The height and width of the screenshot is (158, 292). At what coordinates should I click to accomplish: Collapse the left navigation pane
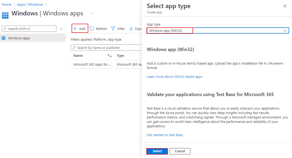(x=61, y=29)
